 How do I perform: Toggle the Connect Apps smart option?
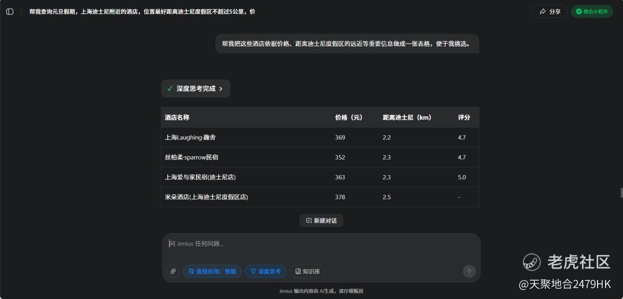point(212,271)
